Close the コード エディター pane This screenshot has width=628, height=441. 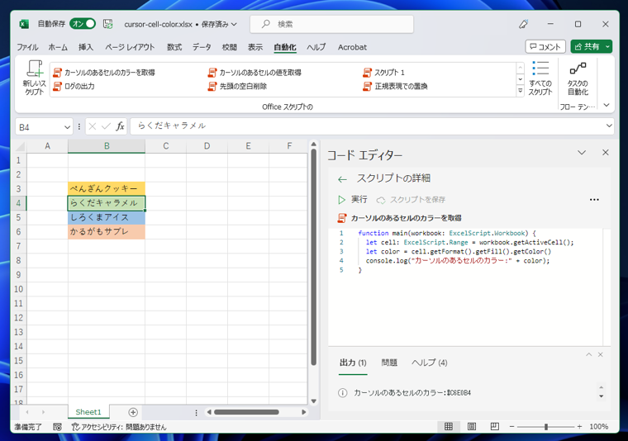pyautogui.click(x=605, y=153)
